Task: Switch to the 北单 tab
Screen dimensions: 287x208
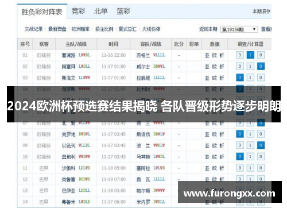Action: coord(100,11)
